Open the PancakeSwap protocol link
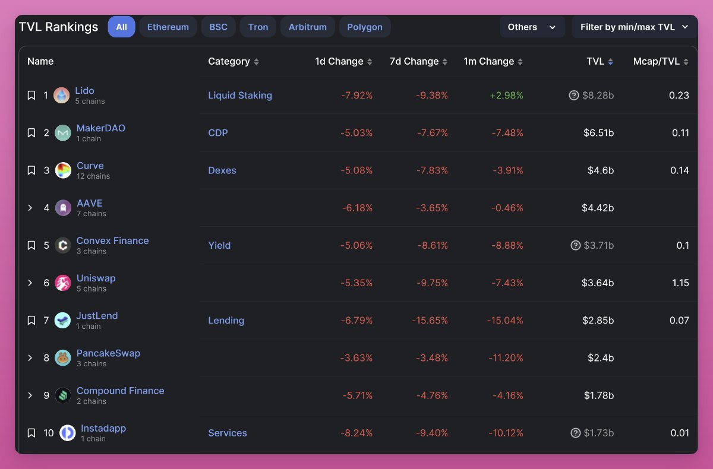Screen dimensions: 713x469 tap(108, 353)
